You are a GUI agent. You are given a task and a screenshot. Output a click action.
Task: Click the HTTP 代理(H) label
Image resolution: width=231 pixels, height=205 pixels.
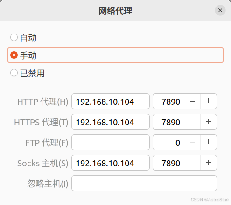tap(43, 102)
